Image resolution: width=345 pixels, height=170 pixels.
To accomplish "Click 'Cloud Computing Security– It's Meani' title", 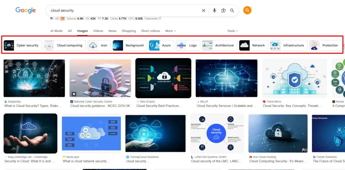I will (x=278, y=161).
